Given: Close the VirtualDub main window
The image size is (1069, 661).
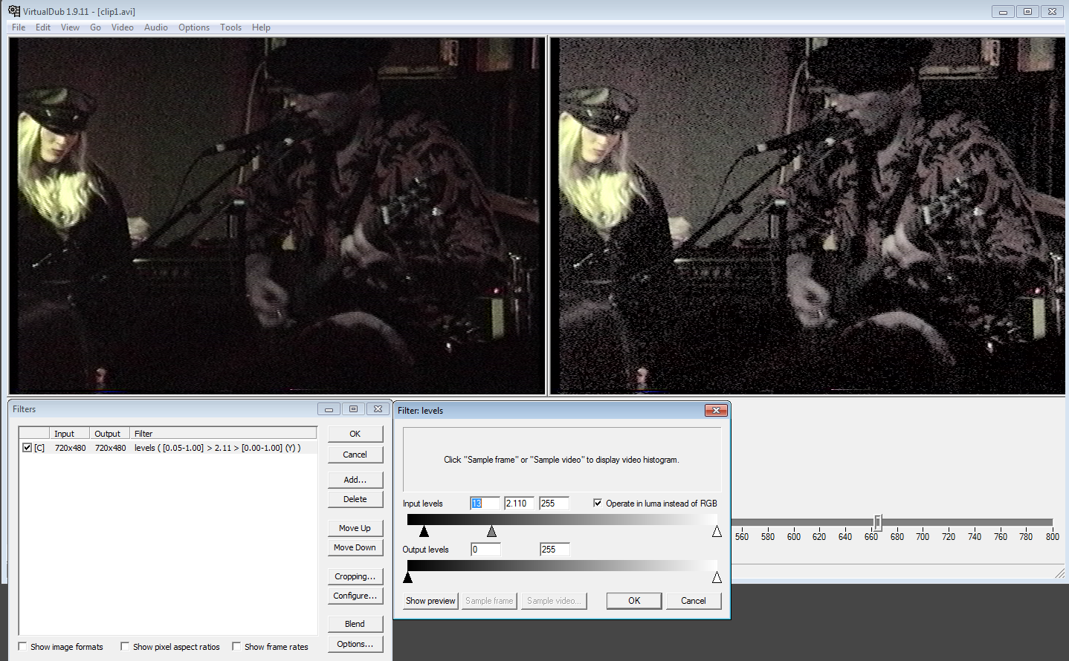Looking at the screenshot, I should [x=1052, y=11].
